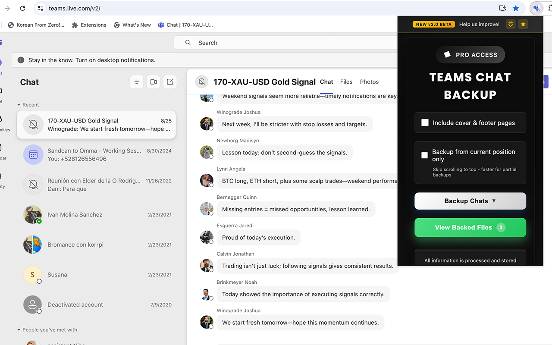Click message 'We start fresh tomorrow—hope this momentum continues.'

click(x=300, y=323)
